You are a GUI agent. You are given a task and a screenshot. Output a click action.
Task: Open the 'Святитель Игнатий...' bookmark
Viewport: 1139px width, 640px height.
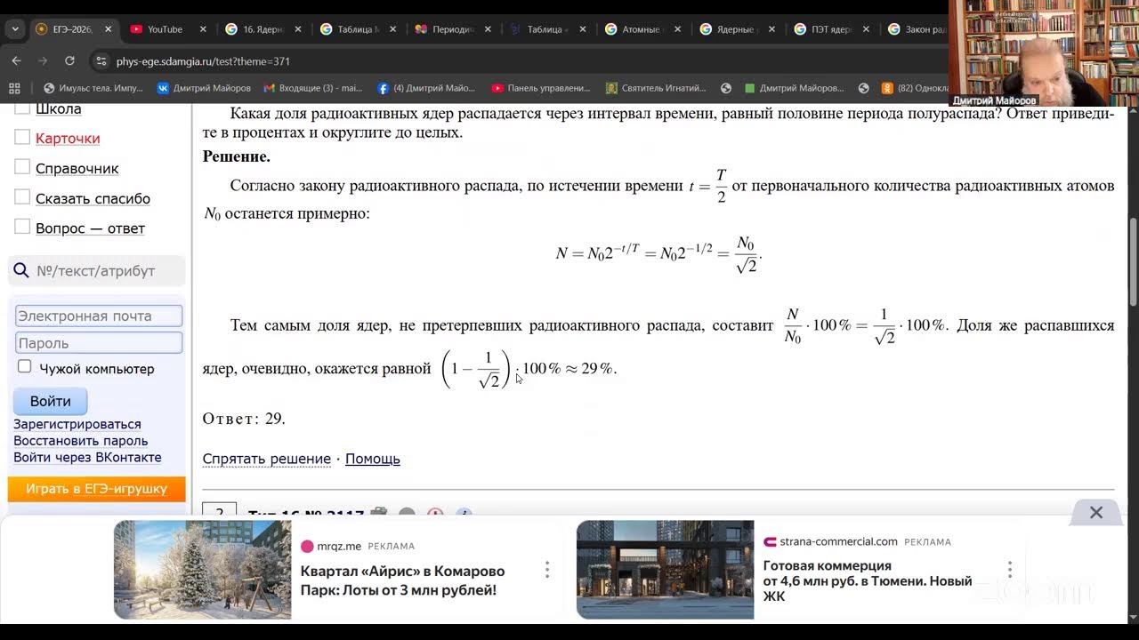[656, 88]
